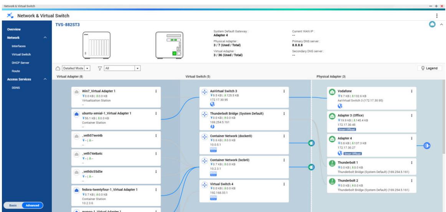Viewport: 446px width, 212px height.
Task: Click the Smart Offload badge on Adapter 3 (Office)
Action: click(x=347, y=129)
